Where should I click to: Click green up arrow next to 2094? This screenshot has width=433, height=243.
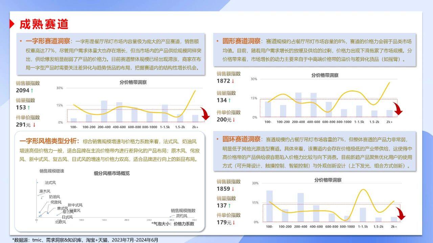pos(32,90)
